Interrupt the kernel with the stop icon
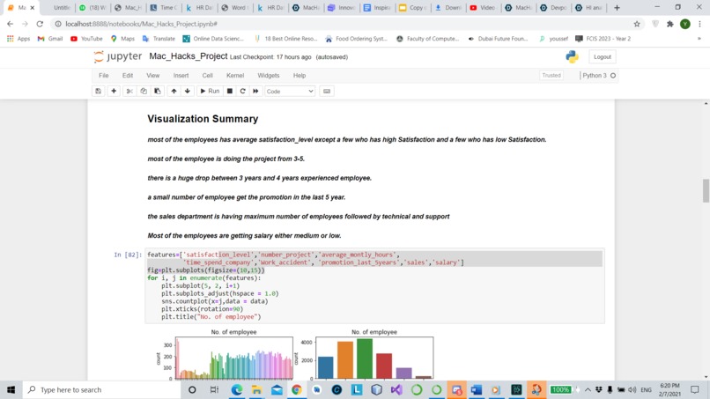Screen dimensions: 710x399 click(x=230, y=91)
